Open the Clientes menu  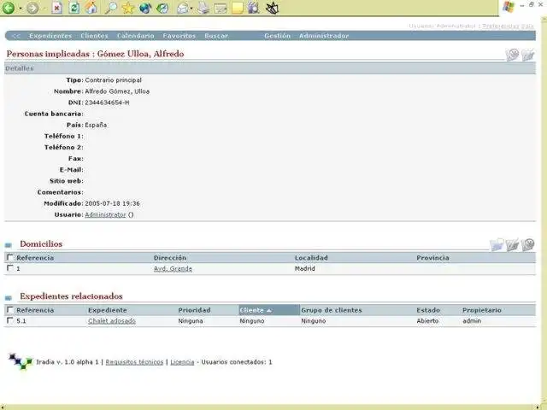click(x=95, y=36)
